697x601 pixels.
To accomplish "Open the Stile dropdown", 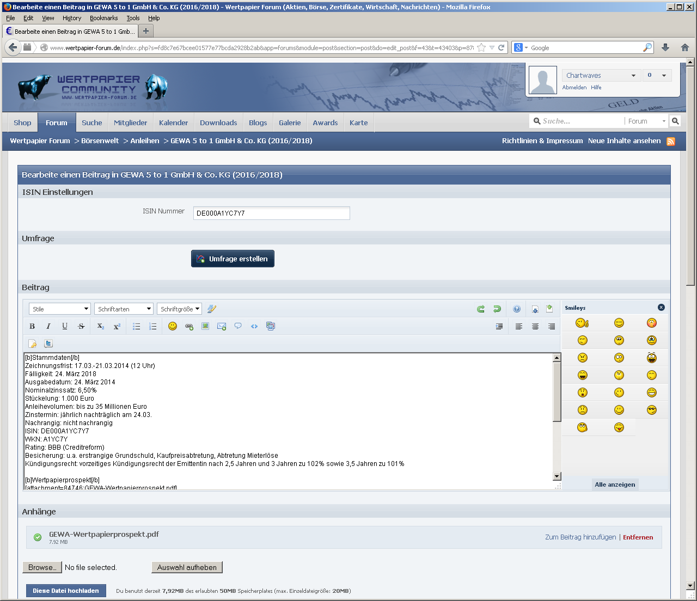I will 60,309.
